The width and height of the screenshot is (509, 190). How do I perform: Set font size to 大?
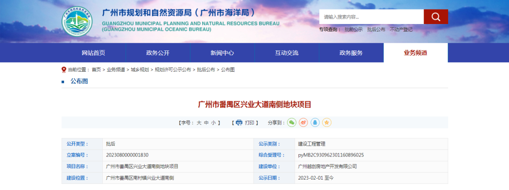[x=199, y=123]
